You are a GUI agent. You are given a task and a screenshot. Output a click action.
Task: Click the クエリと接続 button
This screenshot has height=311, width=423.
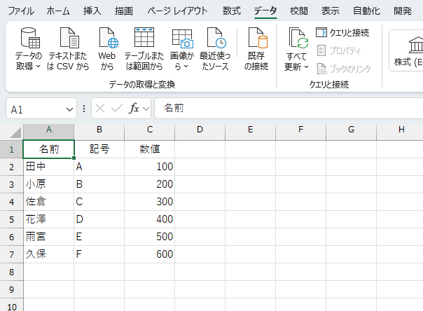click(342, 32)
